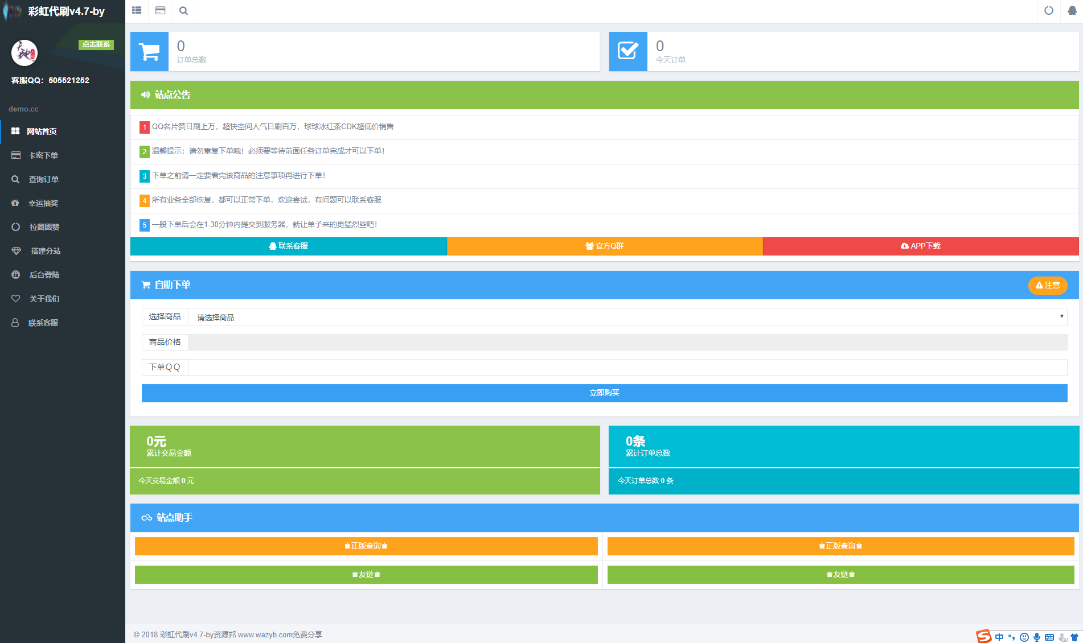Open the 请选择商品 product dropdown
The height and width of the screenshot is (643, 1083).
coord(627,317)
